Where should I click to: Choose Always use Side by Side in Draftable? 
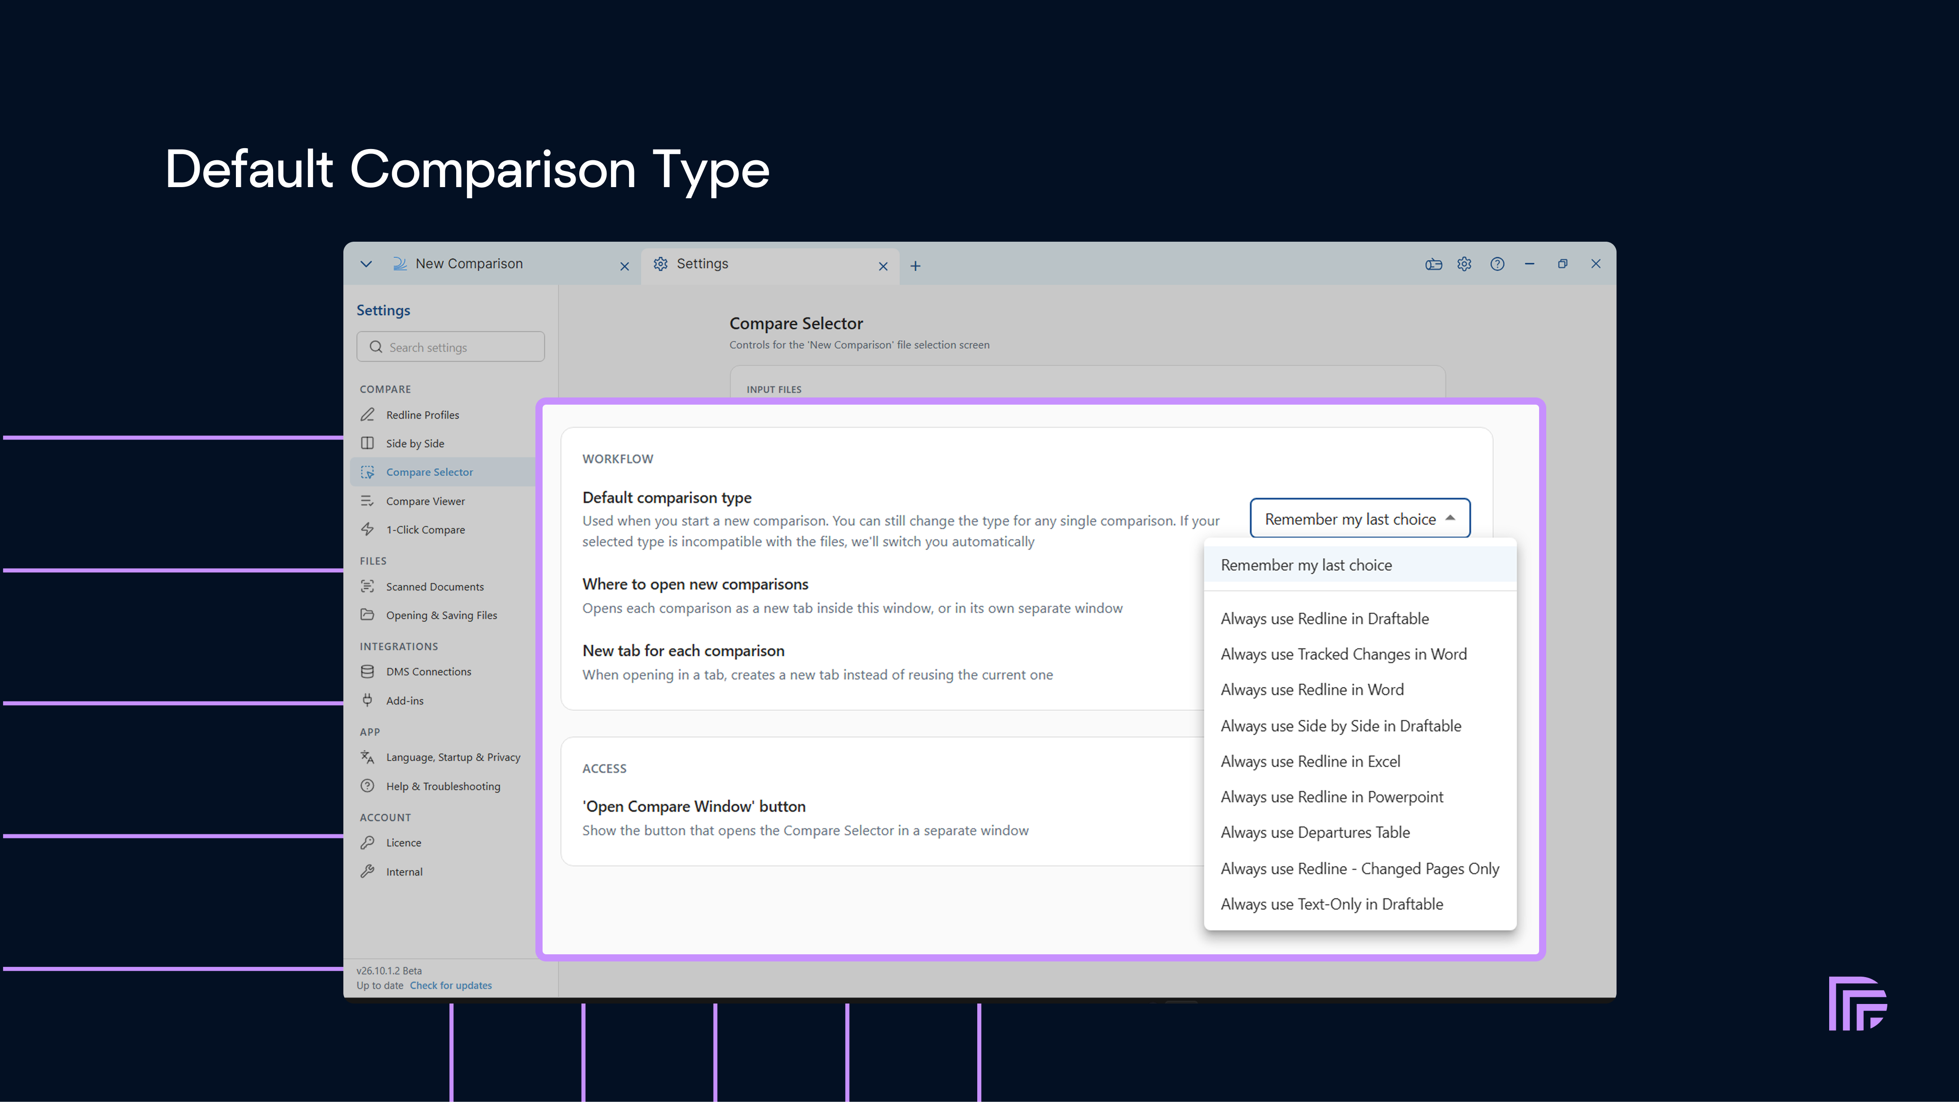(x=1360, y=726)
